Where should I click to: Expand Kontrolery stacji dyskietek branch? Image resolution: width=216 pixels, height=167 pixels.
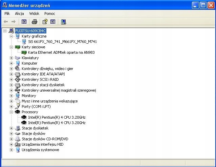point(11,85)
